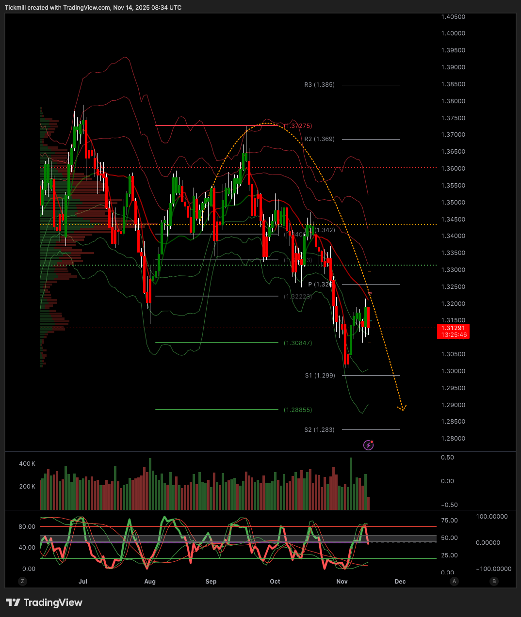Click the TradingView logo icon
This screenshot has width=521, height=617.
click(13, 602)
